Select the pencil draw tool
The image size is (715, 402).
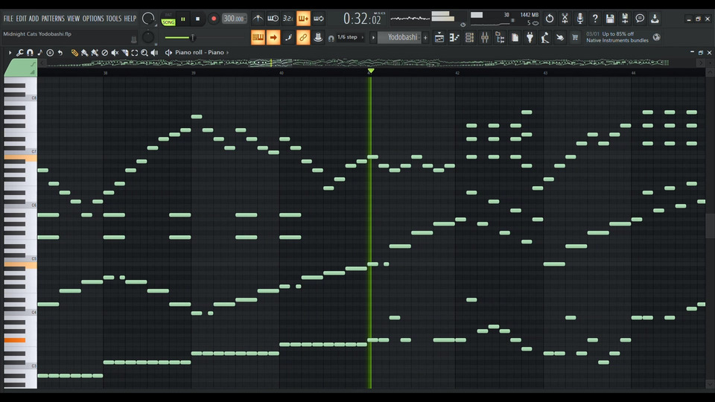point(74,53)
